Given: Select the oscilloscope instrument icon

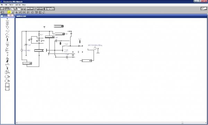Looking at the screenshot, I should coord(14,9).
